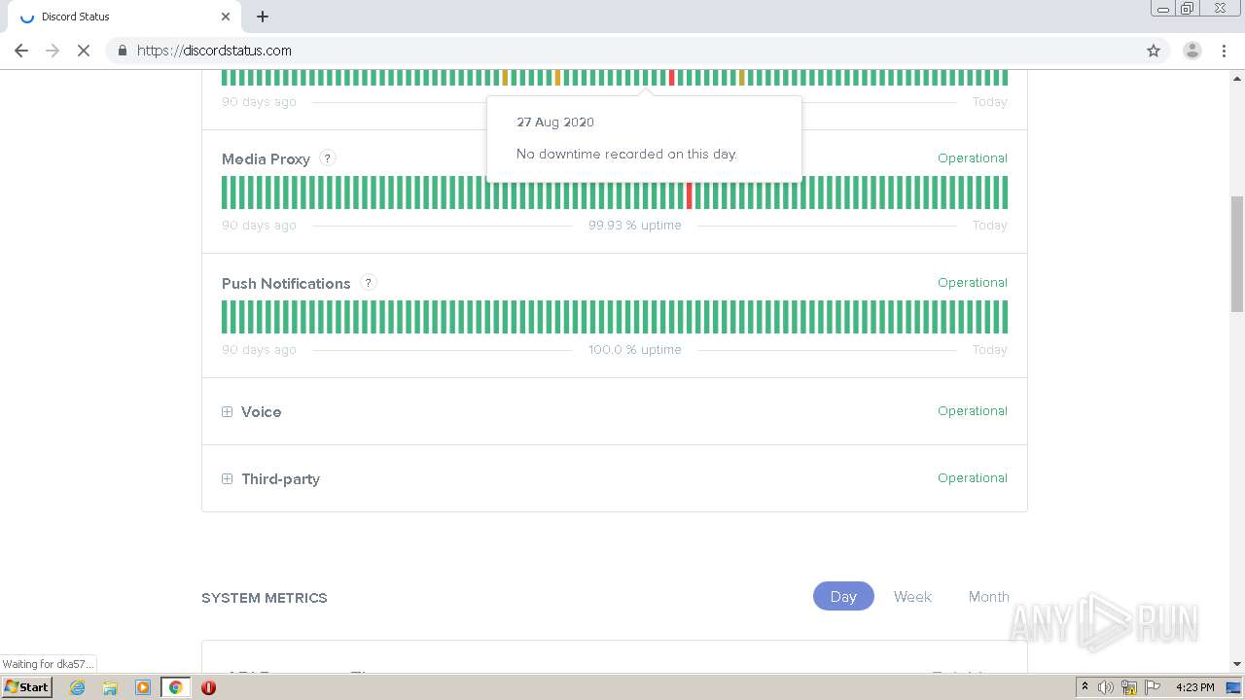This screenshot has width=1245, height=700.
Task: Open the Windows Explorer taskbar icon
Action: click(x=110, y=687)
